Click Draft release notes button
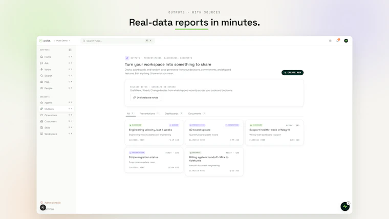 pos(146,97)
